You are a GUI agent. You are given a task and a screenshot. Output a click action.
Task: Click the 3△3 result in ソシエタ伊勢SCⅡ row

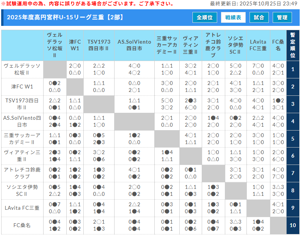tap(278, 187)
